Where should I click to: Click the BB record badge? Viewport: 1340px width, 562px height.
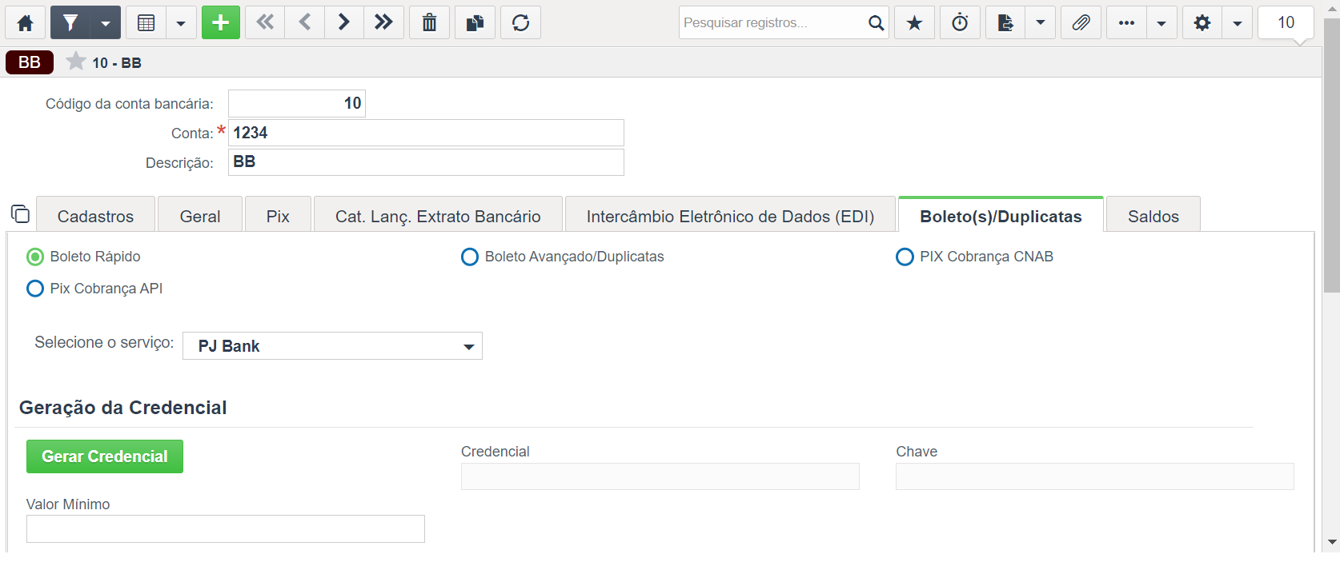pyautogui.click(x=30, y=62)
